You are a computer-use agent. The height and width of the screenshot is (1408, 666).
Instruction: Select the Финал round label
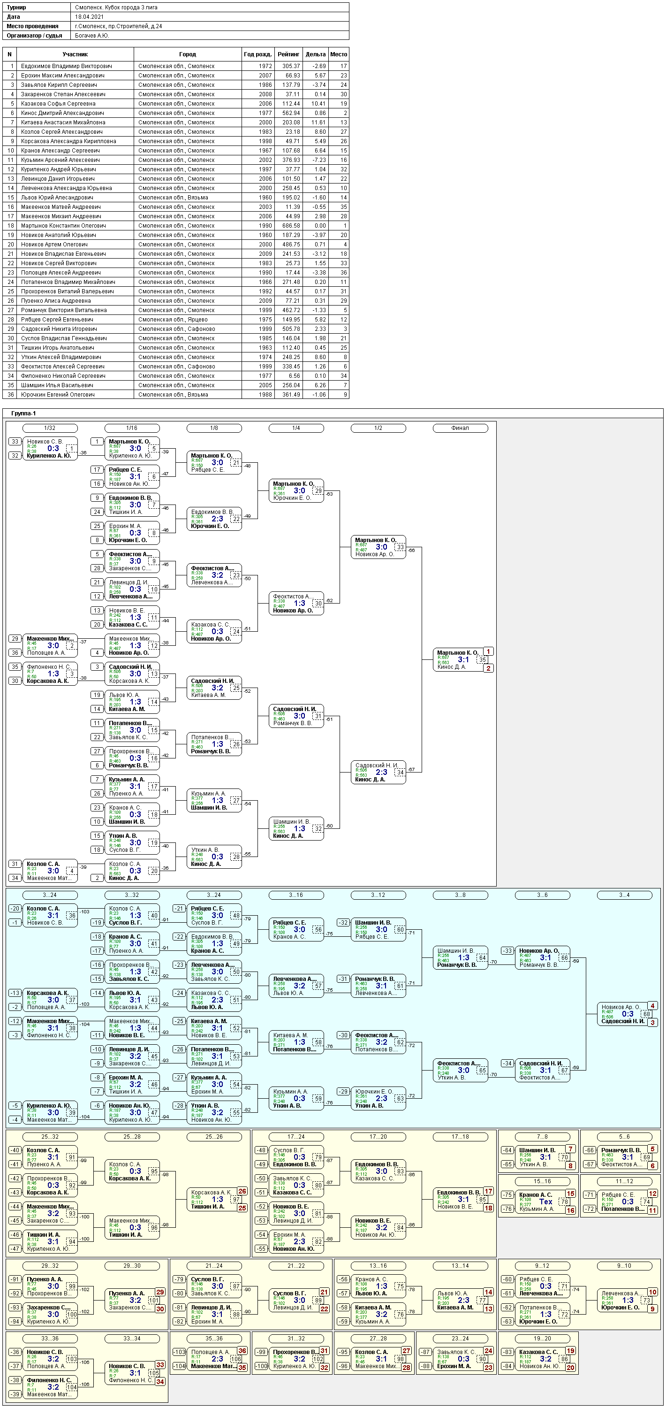(460, 428)
